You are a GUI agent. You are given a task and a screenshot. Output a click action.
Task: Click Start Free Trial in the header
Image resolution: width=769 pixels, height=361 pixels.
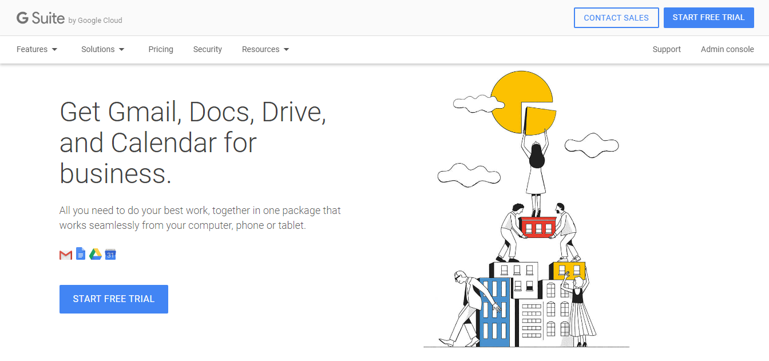pyautogui.click(x=709, y=18)
